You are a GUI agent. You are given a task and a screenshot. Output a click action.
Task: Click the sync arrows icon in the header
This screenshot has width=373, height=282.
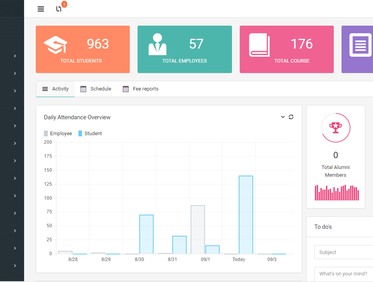pyautogui.click(x=59, y=9)
